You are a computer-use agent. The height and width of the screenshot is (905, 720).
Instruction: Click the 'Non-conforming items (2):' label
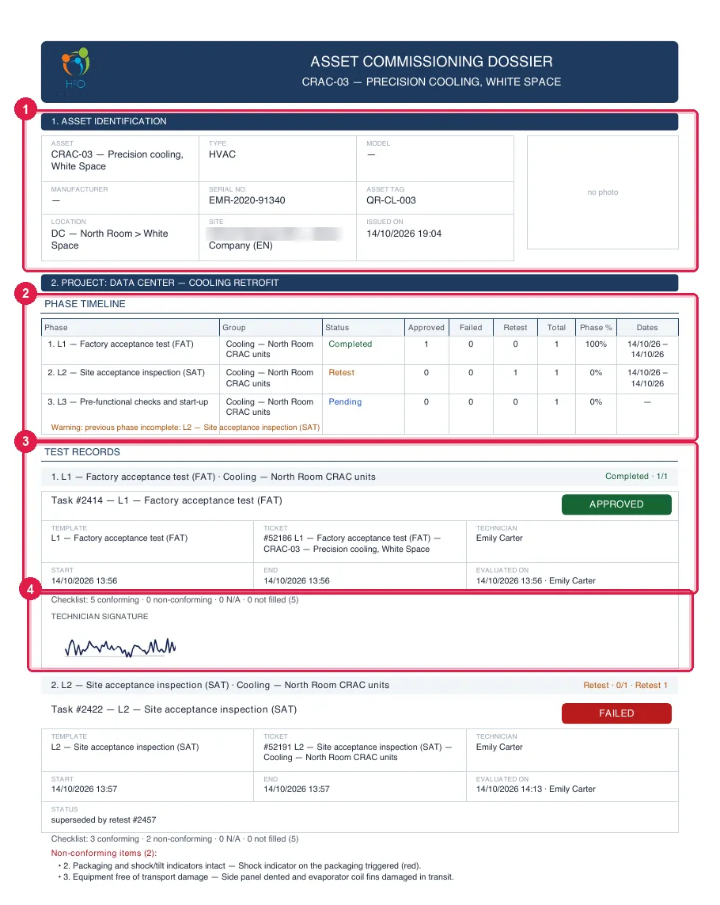[104, 853]
